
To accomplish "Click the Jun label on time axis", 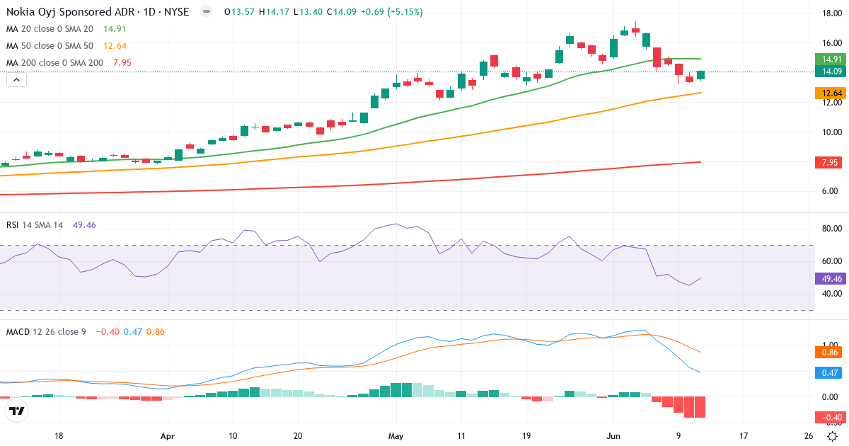I will tap(613, 436).
